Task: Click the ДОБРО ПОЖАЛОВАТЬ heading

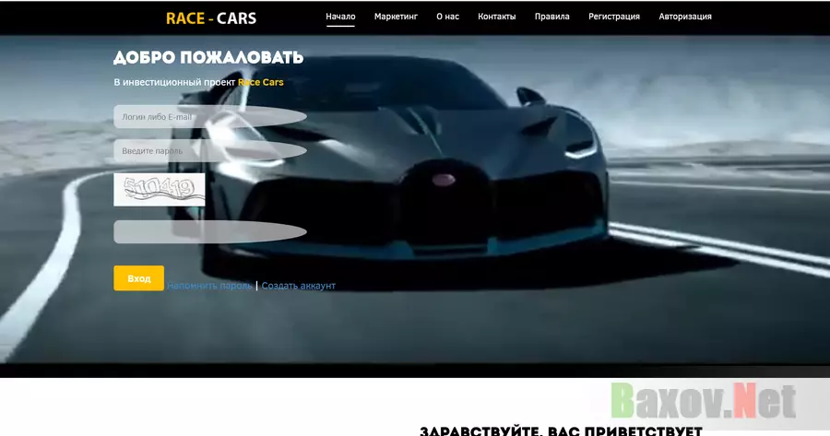Action: pyautogui.click(x=208, y=57)
